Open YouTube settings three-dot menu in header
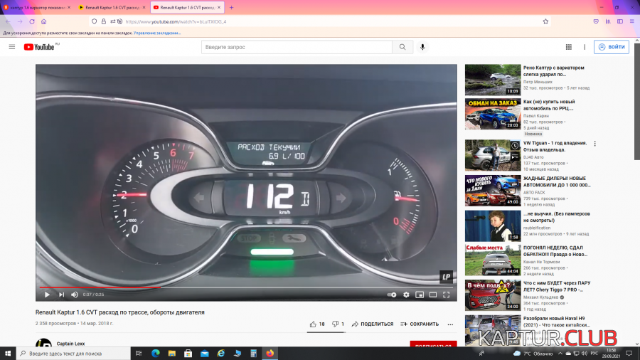 (585, 47)
